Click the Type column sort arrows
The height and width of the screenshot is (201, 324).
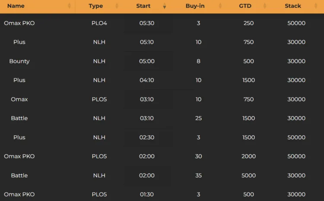pos(117,6)
